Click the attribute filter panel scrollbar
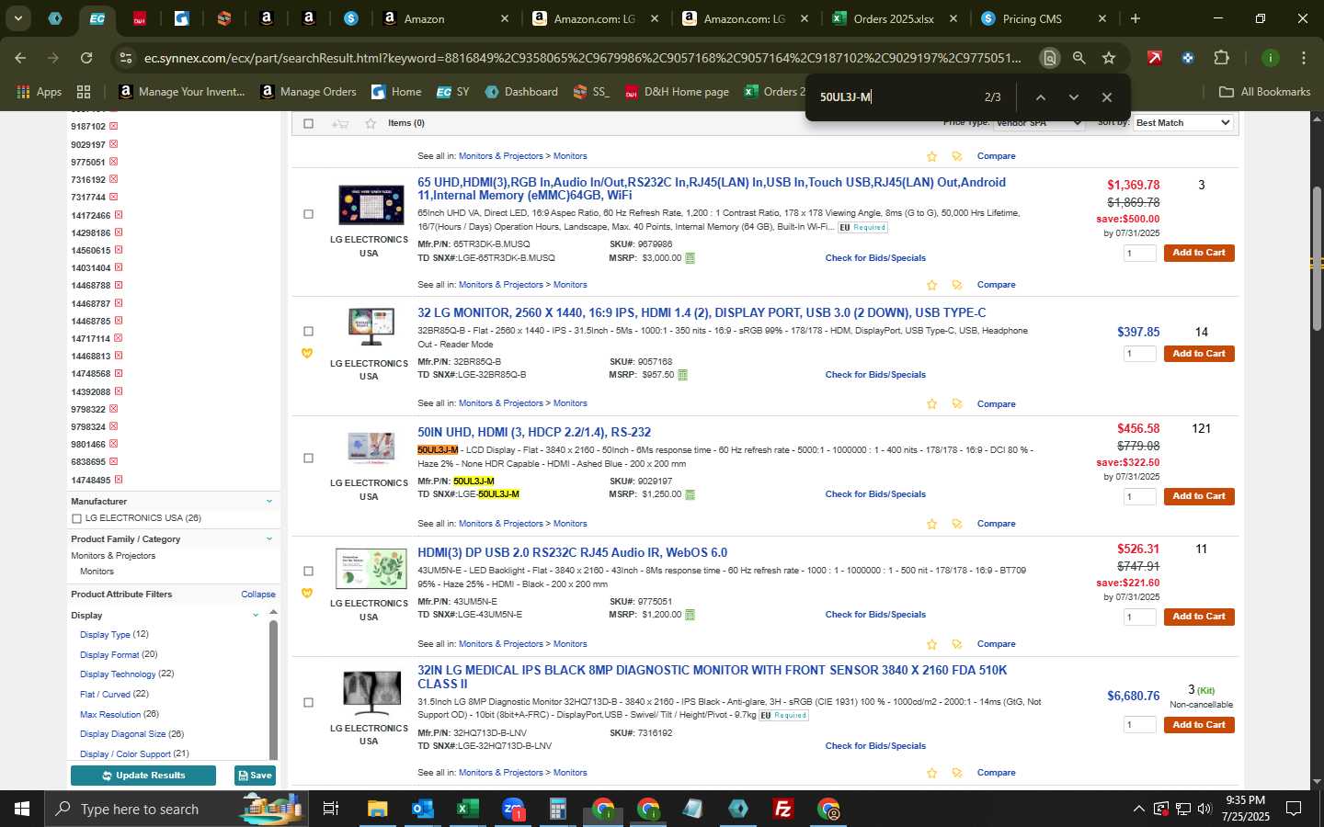Image resolution: width=1324 pixels, height=827 pixels. (x=273, y=689)
